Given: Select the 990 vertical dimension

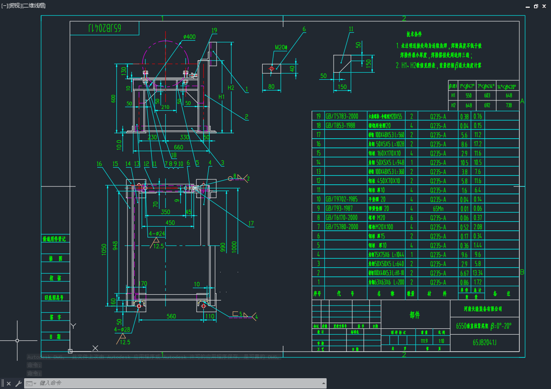Looking at the screenshot, I should tap(223, 247).
